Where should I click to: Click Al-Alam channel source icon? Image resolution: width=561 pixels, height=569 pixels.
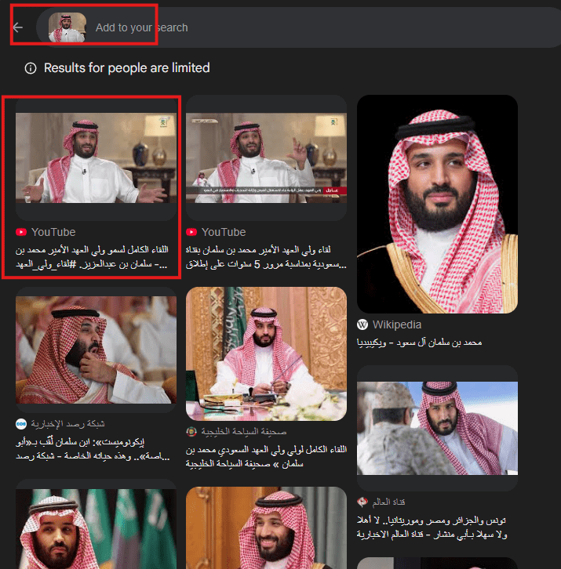coord(362,502)
